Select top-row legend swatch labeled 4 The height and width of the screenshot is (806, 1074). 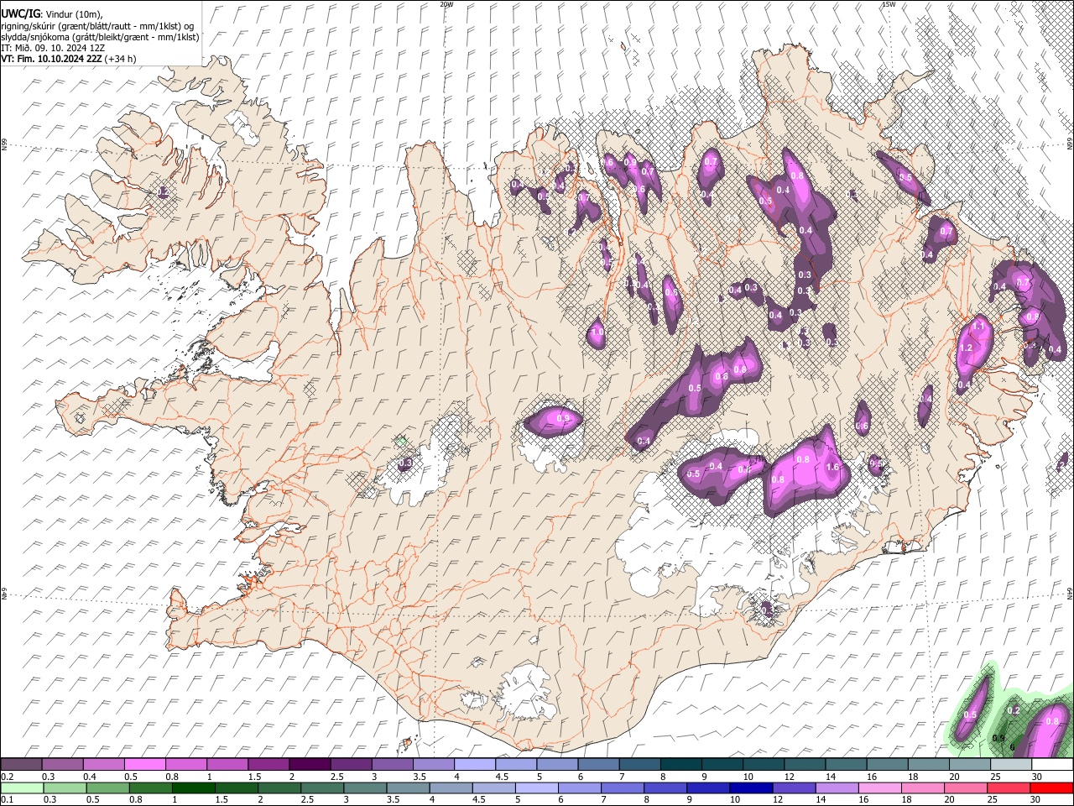tap(475, 764)
